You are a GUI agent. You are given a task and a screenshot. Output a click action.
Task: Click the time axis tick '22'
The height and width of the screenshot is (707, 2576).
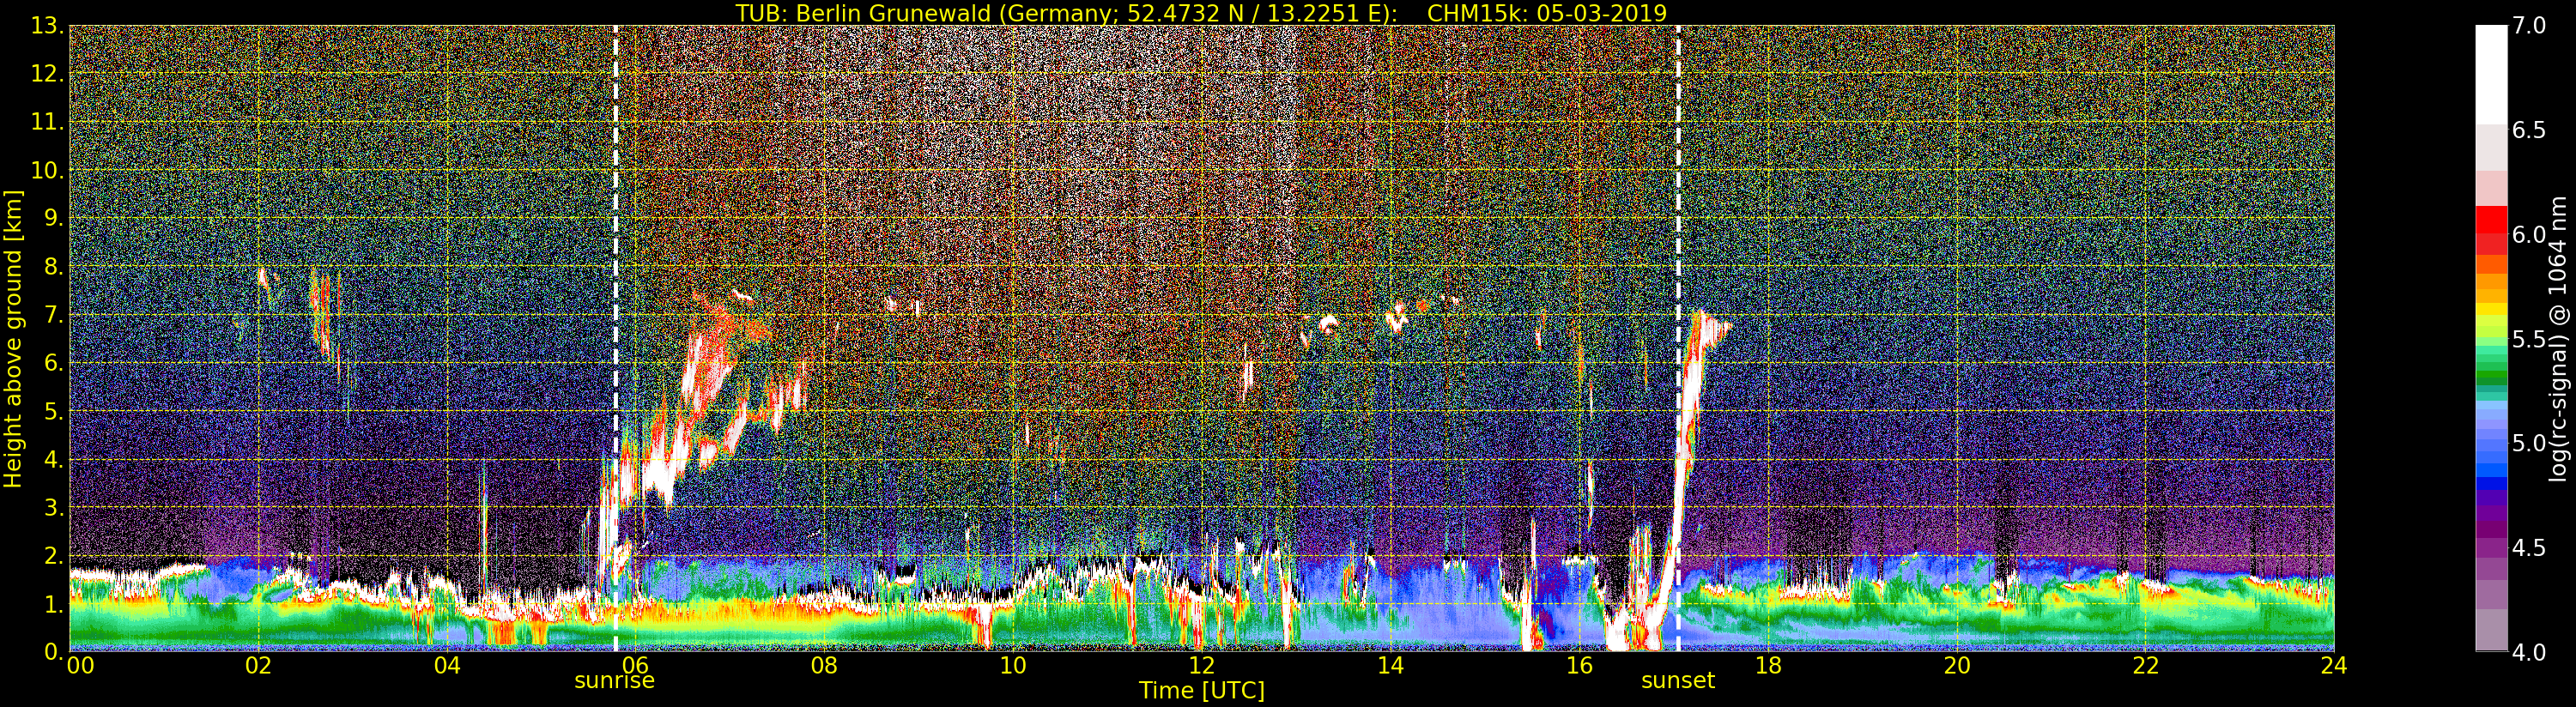(2146, 666)
